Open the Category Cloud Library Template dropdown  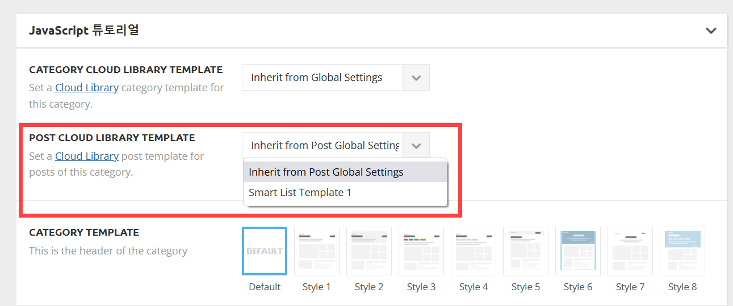click(x=336, y=77)
